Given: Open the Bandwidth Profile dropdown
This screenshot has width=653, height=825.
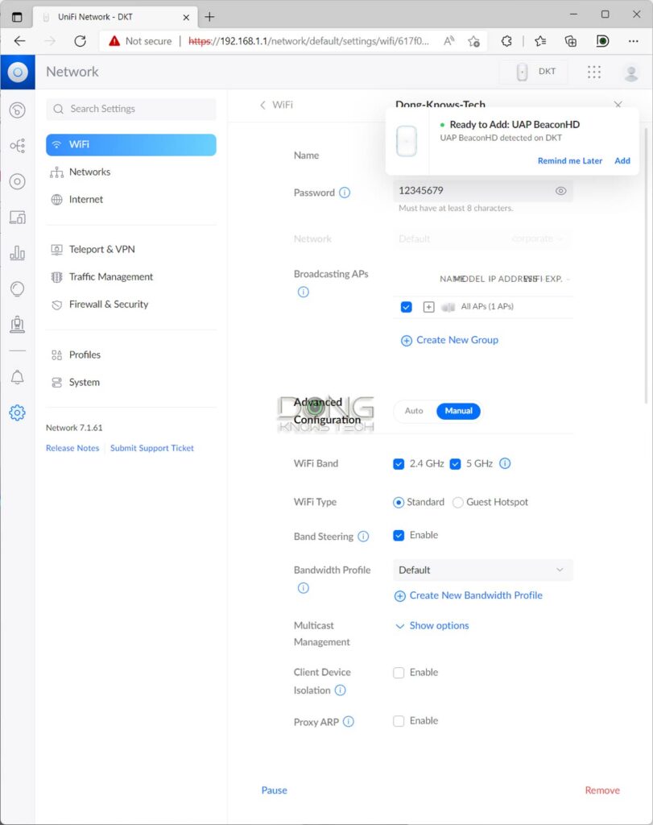Looking at the screenshot, I should 482,570.
